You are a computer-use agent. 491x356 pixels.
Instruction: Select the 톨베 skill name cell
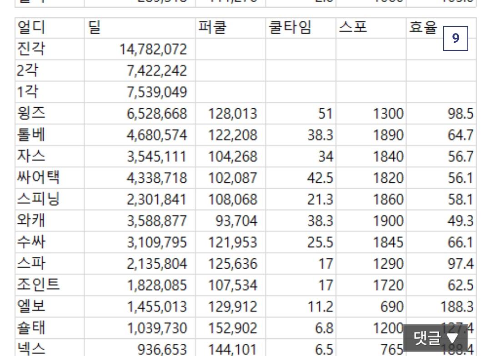(x=31, y=135)
